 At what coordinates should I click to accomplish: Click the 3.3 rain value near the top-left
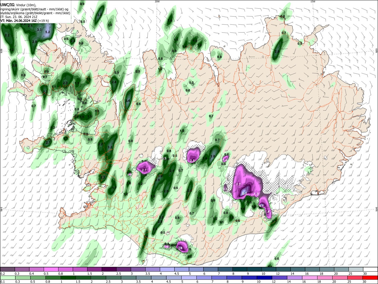point(39,30)
